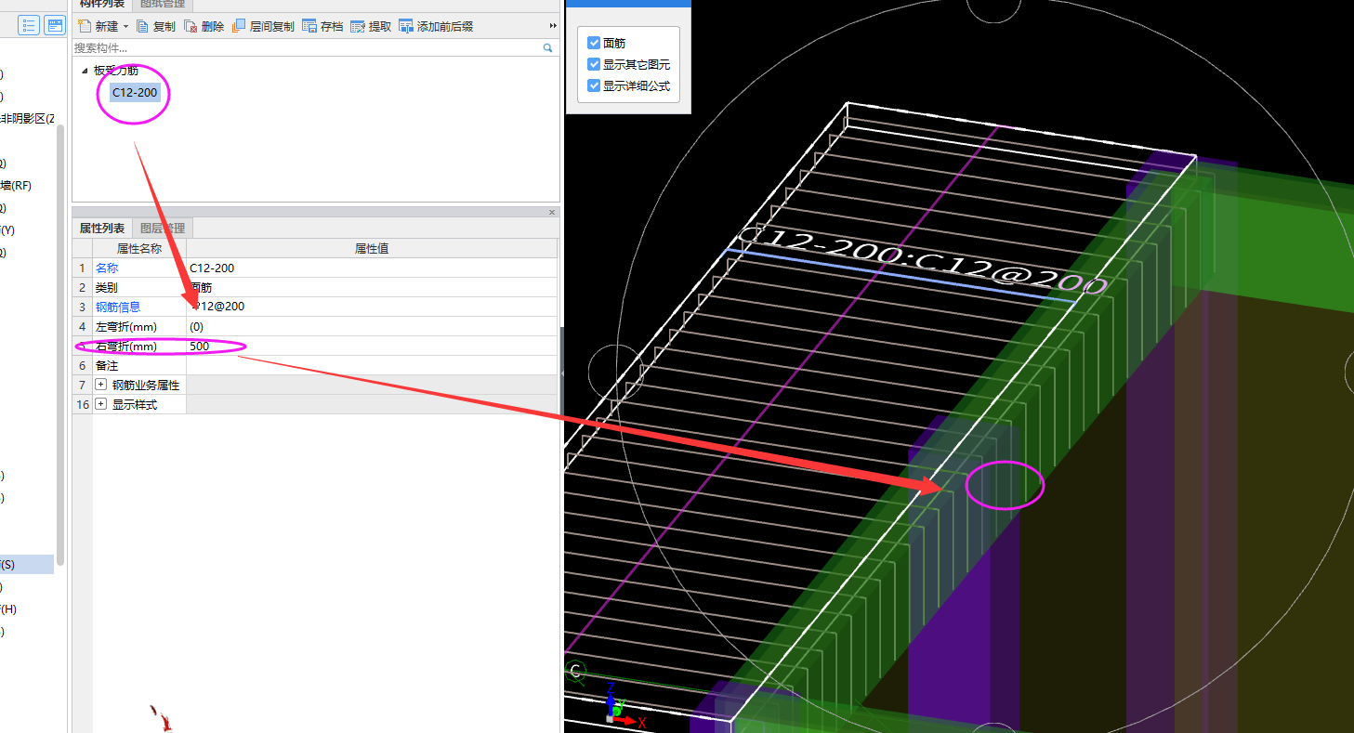The height and width of the screenshot is (733, 1354).
Task: Close the property panel with X
Action: pos(552,213)
